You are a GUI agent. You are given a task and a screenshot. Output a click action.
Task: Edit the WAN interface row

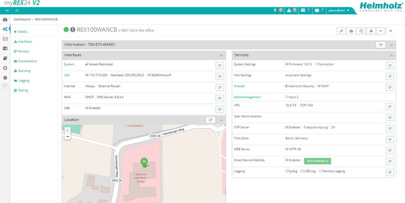point(220,98)
